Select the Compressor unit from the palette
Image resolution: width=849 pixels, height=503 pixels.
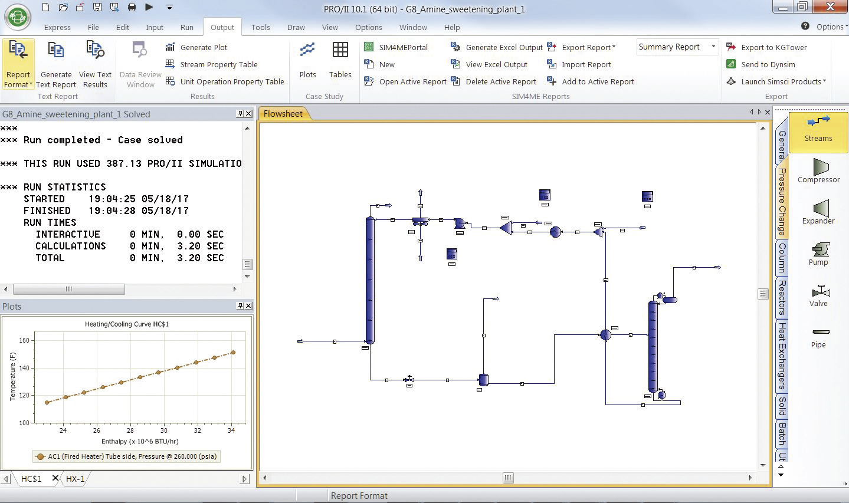(818, 171)
